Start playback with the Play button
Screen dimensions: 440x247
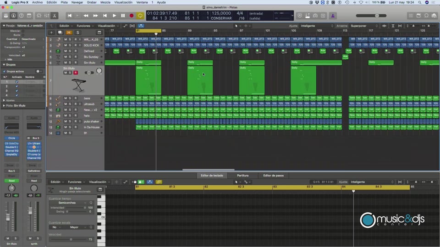click(x=114, y=16)
